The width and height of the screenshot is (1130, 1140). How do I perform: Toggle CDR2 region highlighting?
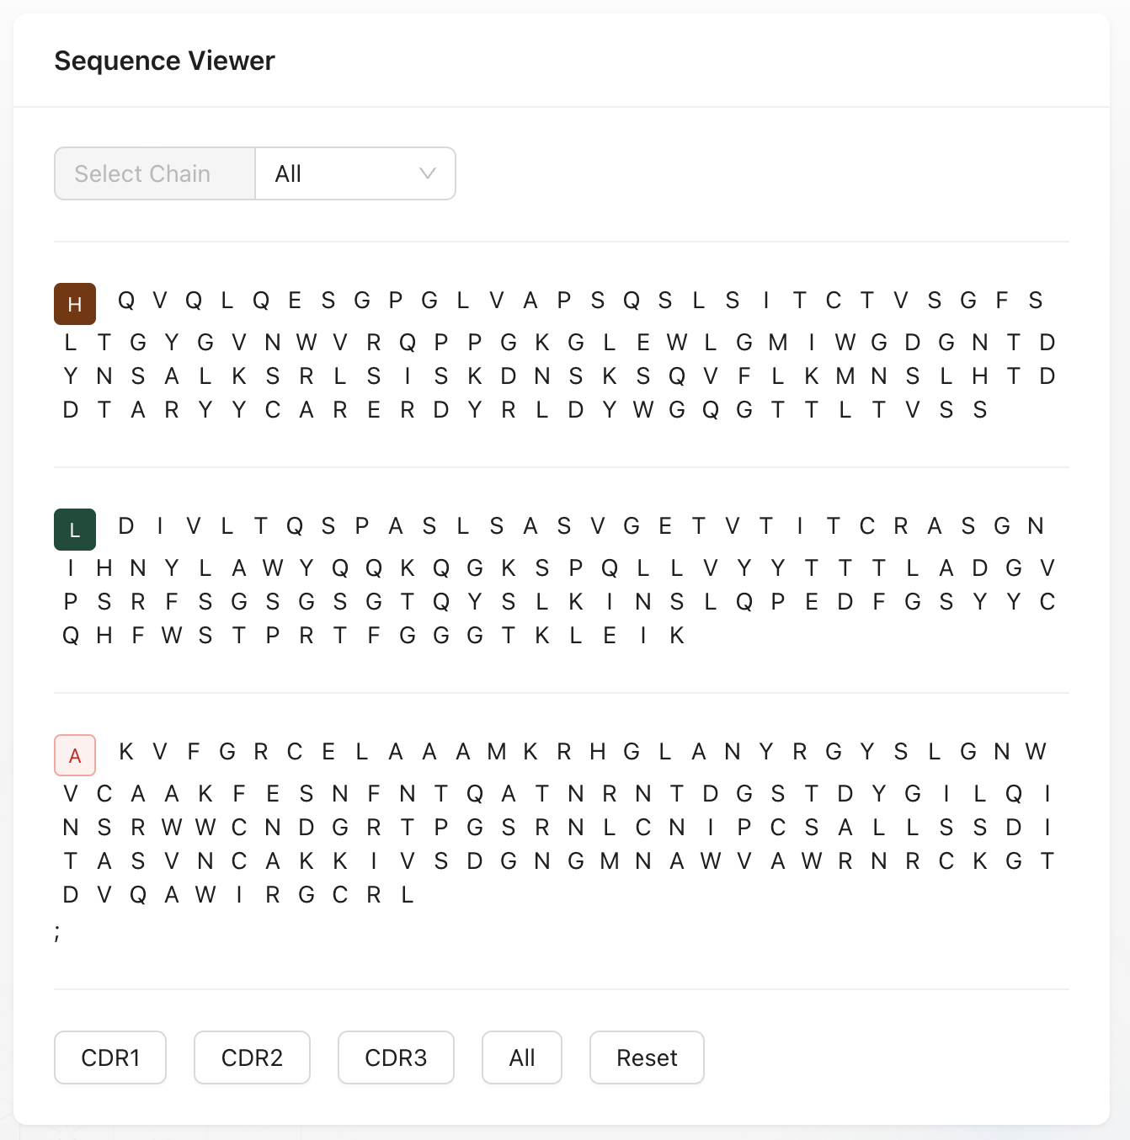point(252,1057)
